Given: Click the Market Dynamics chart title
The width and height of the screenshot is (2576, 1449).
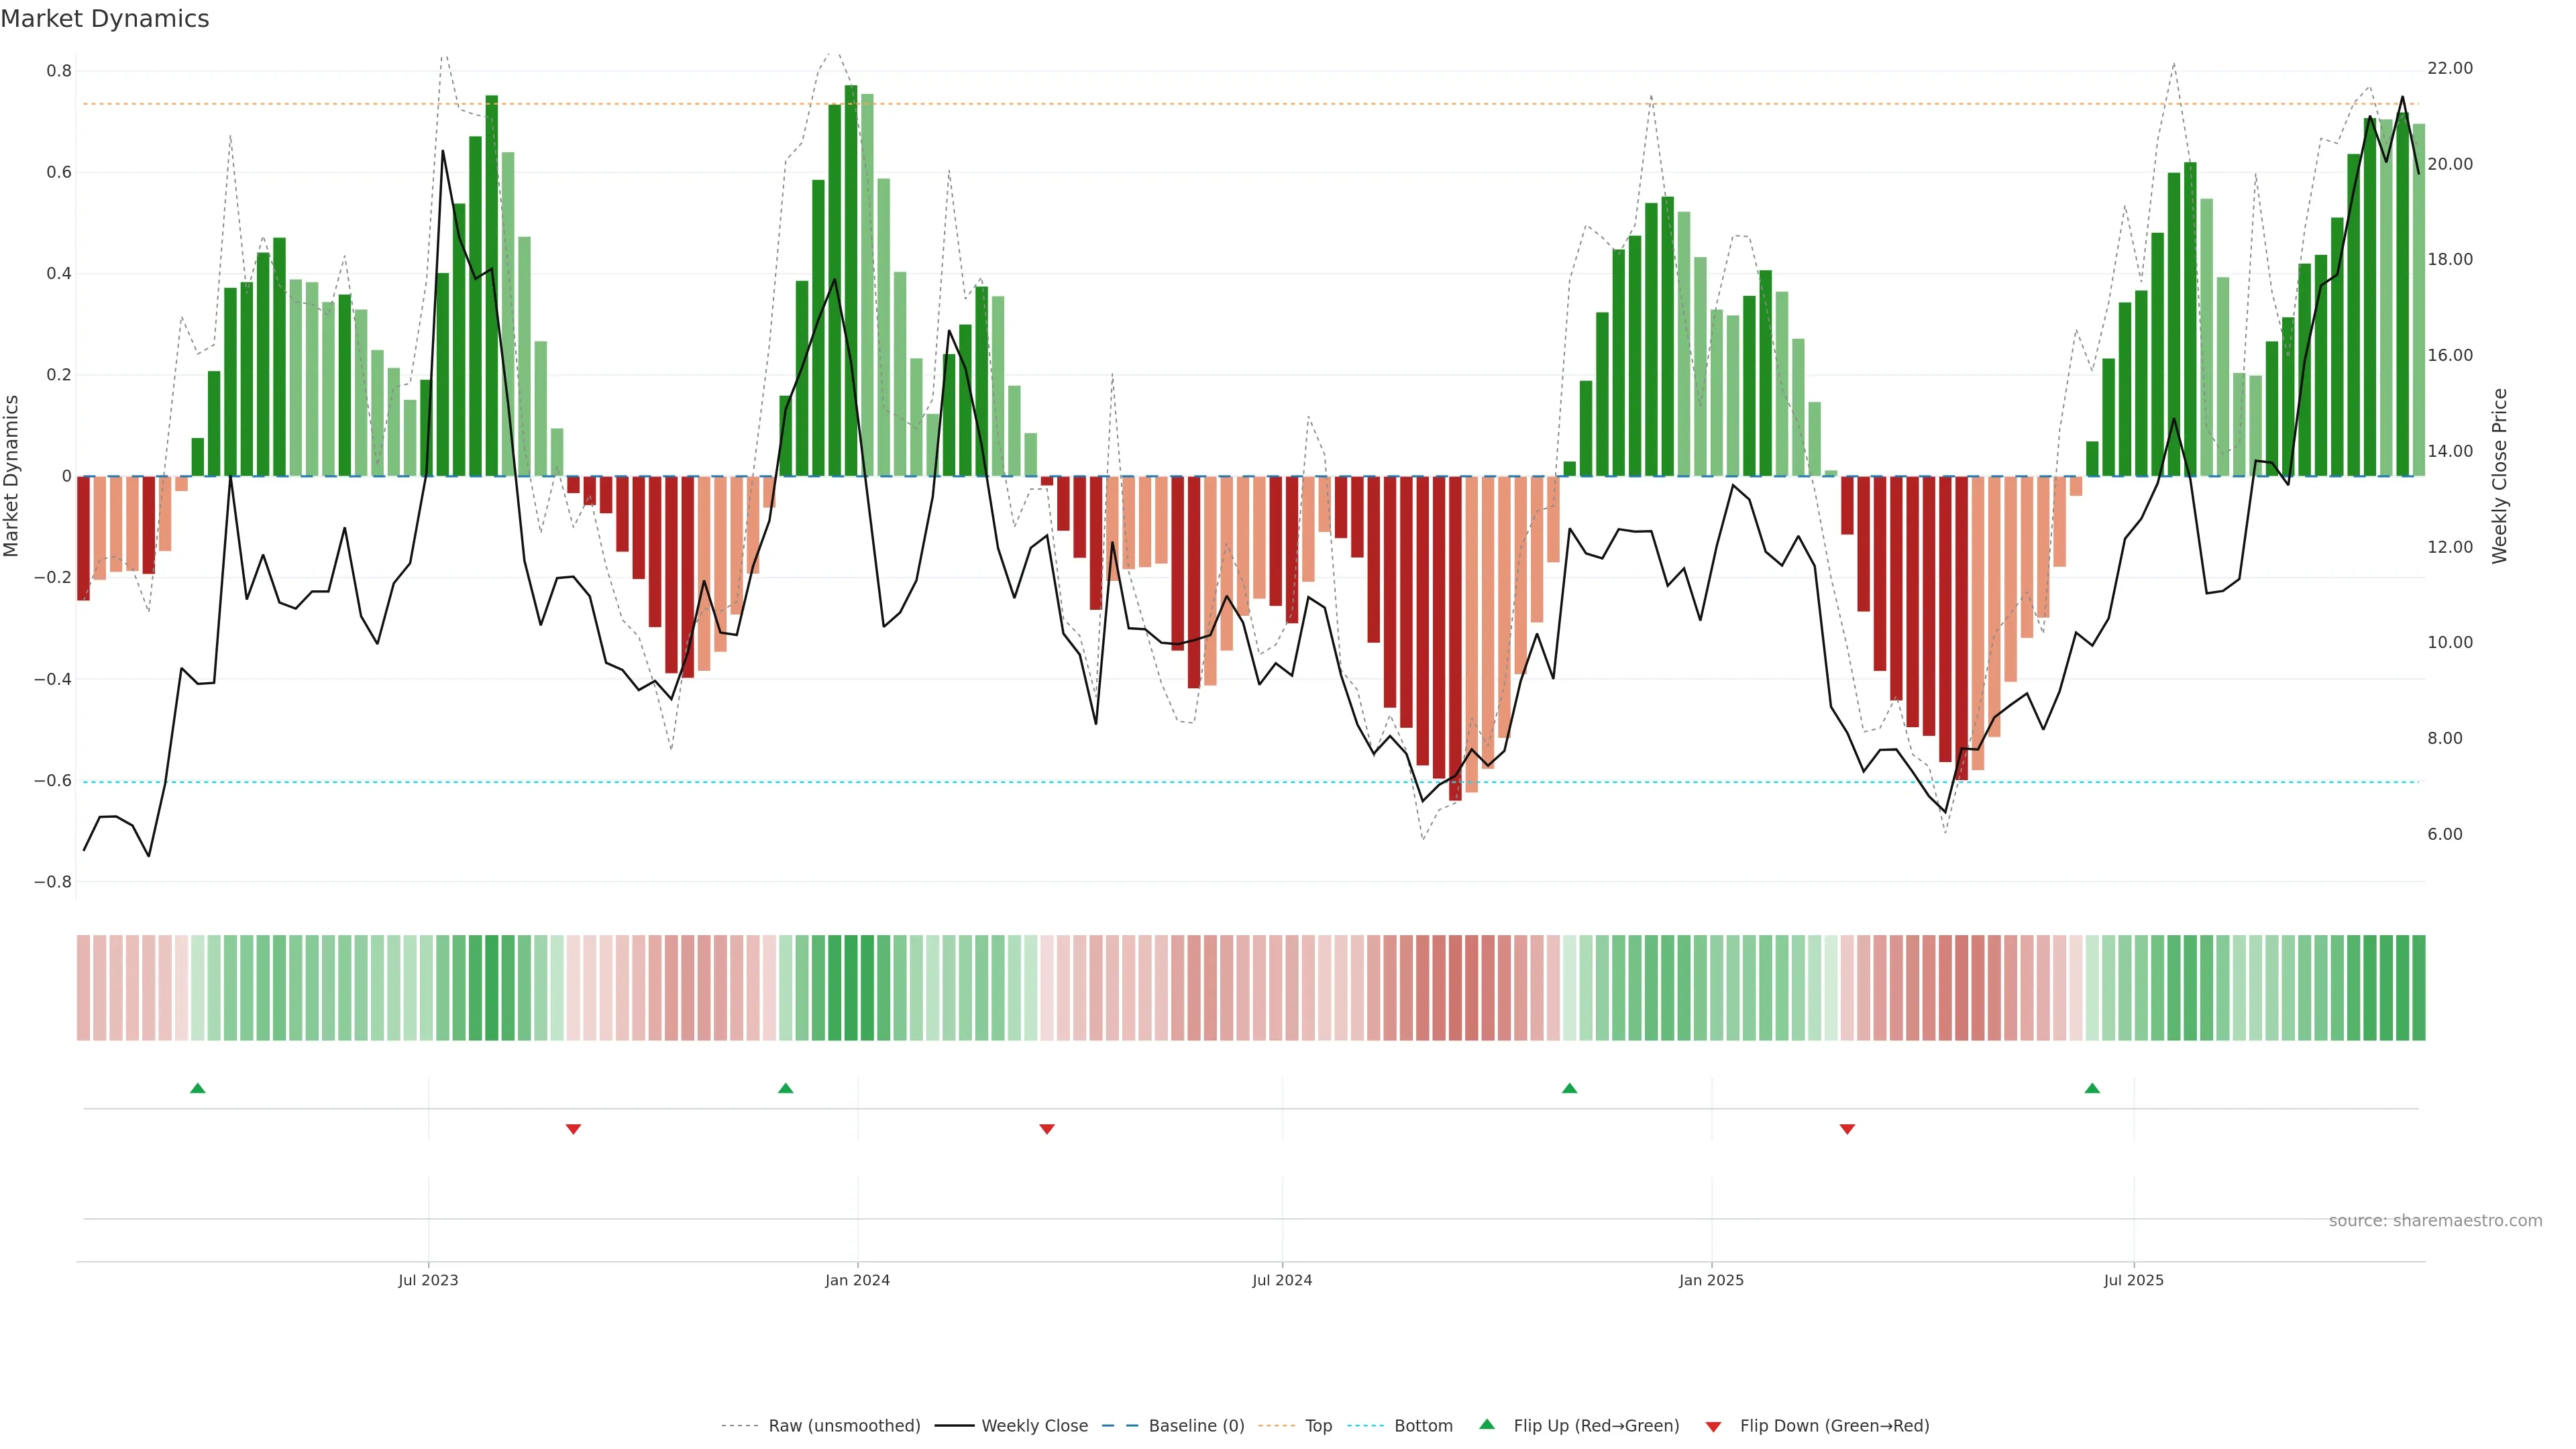Looking at the screenshot, I should (105, 19).
